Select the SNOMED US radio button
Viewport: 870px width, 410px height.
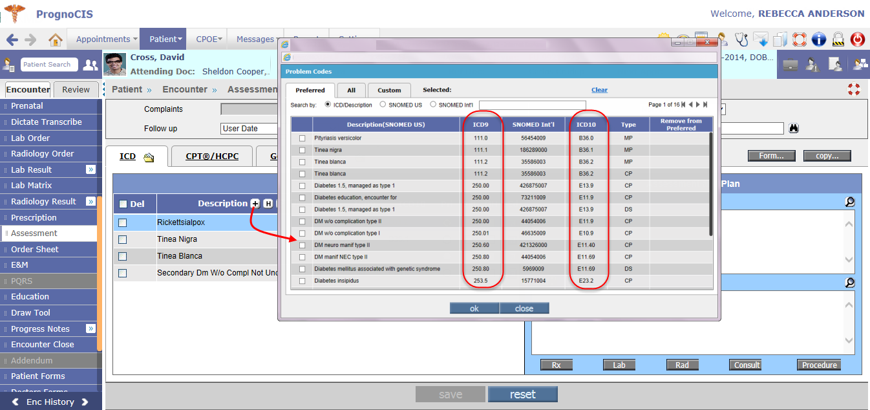383,104
